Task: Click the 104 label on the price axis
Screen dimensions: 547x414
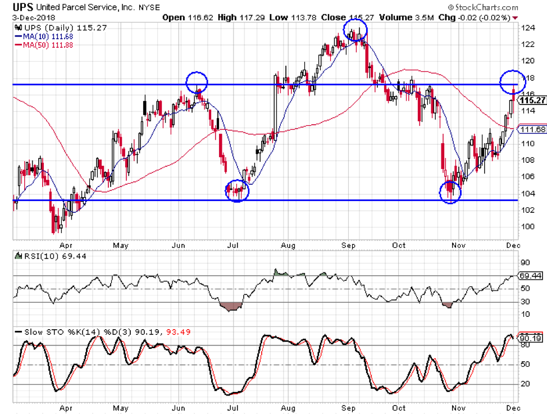Action: 528,193
